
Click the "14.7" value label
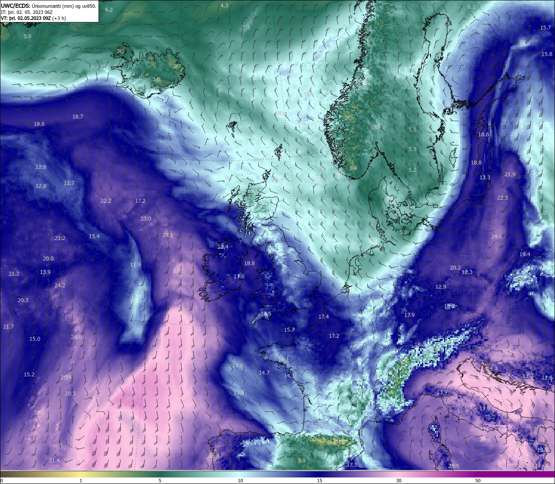coord(264,373)
